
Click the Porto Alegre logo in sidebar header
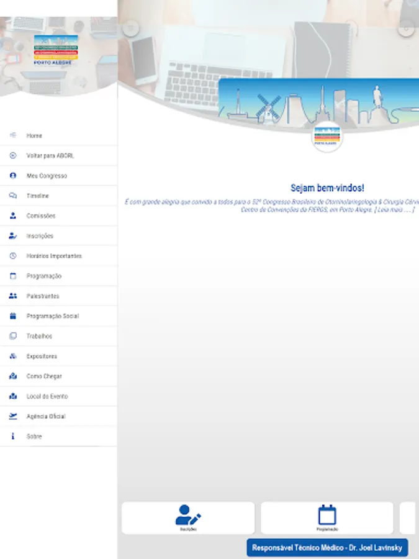tap(56, 50)
